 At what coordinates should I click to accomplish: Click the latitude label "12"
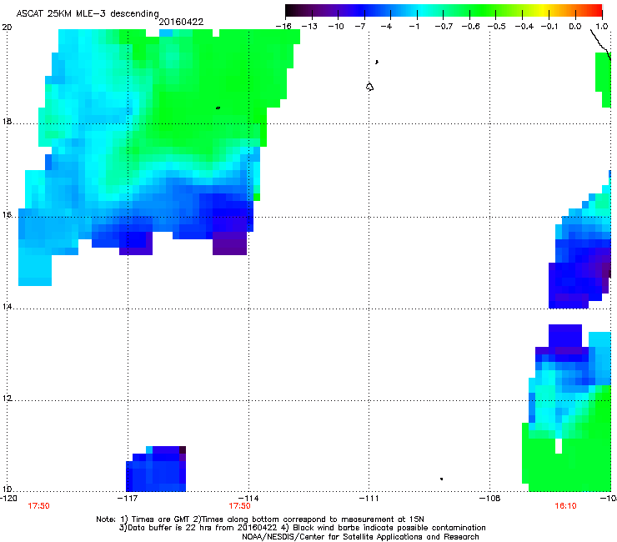[x=7, y=399]
